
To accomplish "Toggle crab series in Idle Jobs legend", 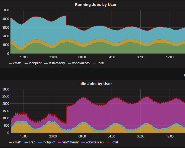I will [33, 142].
